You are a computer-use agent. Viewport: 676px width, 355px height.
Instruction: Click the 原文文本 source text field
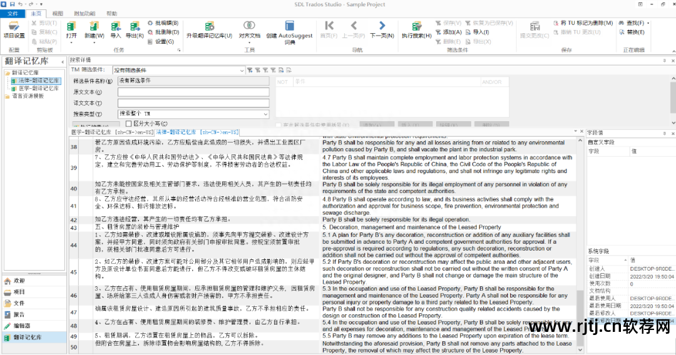[193, 92]
